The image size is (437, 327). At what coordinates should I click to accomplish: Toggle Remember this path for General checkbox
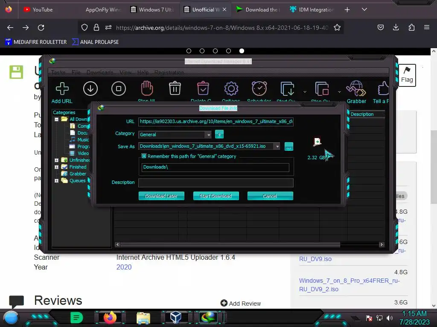click(x=144, y=156)
